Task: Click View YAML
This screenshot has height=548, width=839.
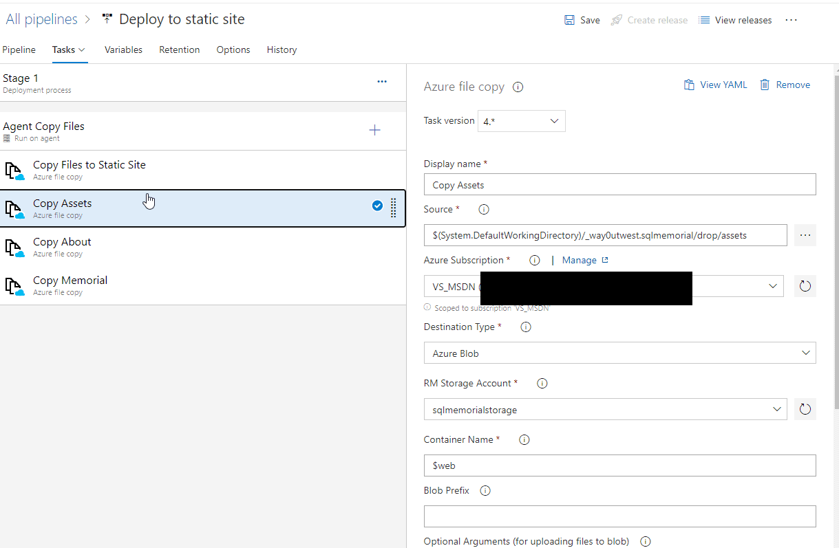Action: point(715,85)
